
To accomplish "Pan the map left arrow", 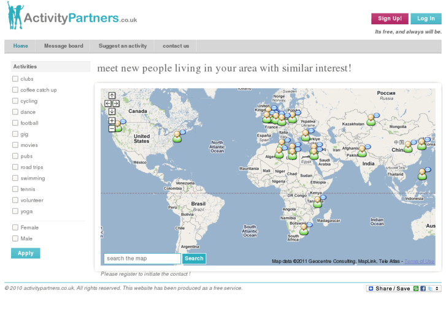I will pyautogui.click(x=108, y=104).
